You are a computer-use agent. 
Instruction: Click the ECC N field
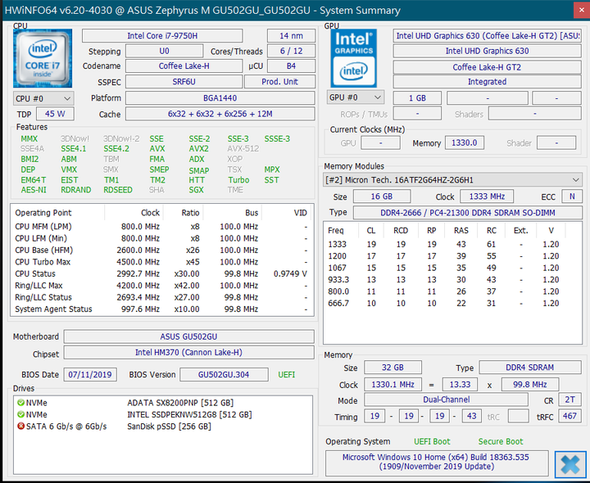(x=572, y=196)
